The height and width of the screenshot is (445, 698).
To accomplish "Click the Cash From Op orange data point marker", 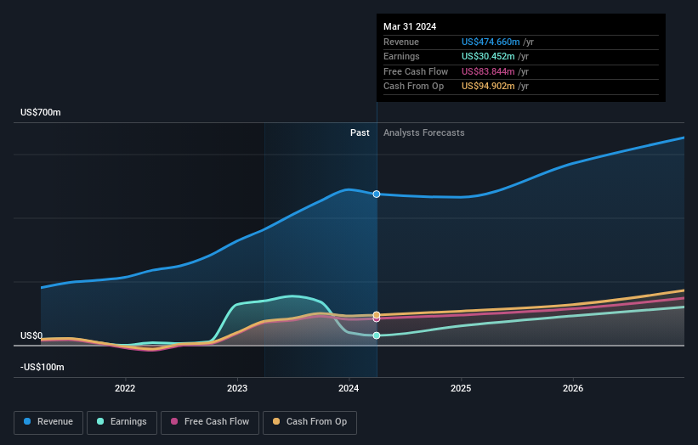I will [377, 315].
